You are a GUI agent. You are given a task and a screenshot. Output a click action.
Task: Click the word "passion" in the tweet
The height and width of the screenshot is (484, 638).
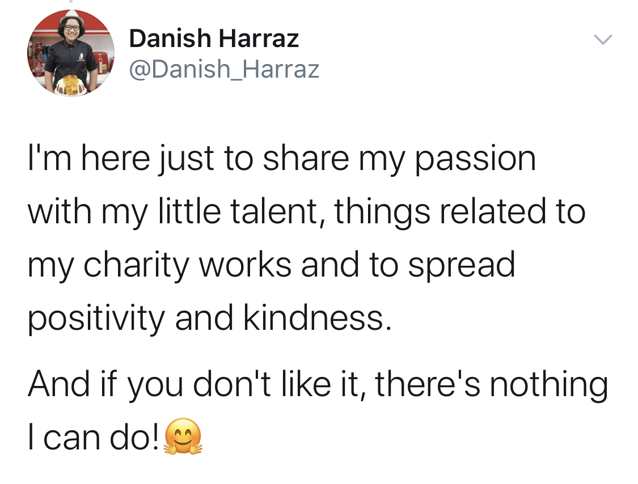coord(476,159)
